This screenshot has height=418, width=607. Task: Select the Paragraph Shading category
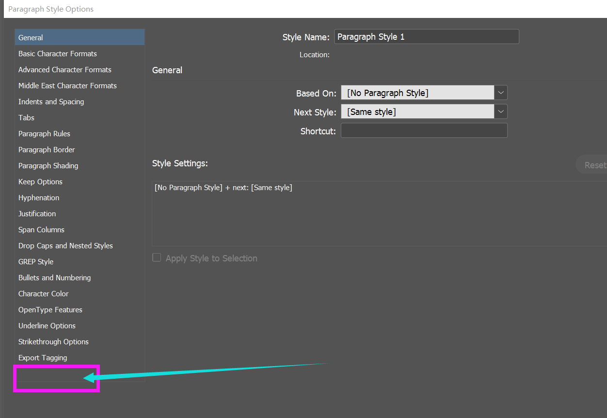pyautogui.click(x=48, y=165)
